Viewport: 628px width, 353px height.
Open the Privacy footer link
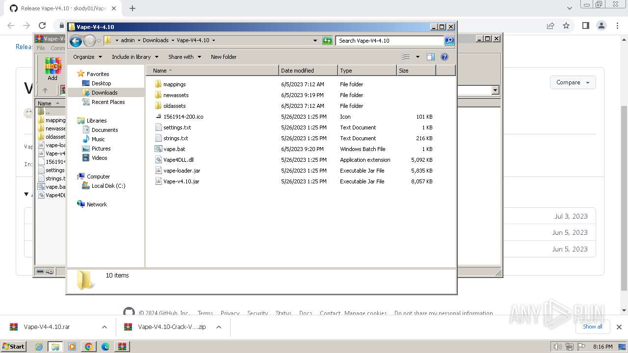click(230, 313)
